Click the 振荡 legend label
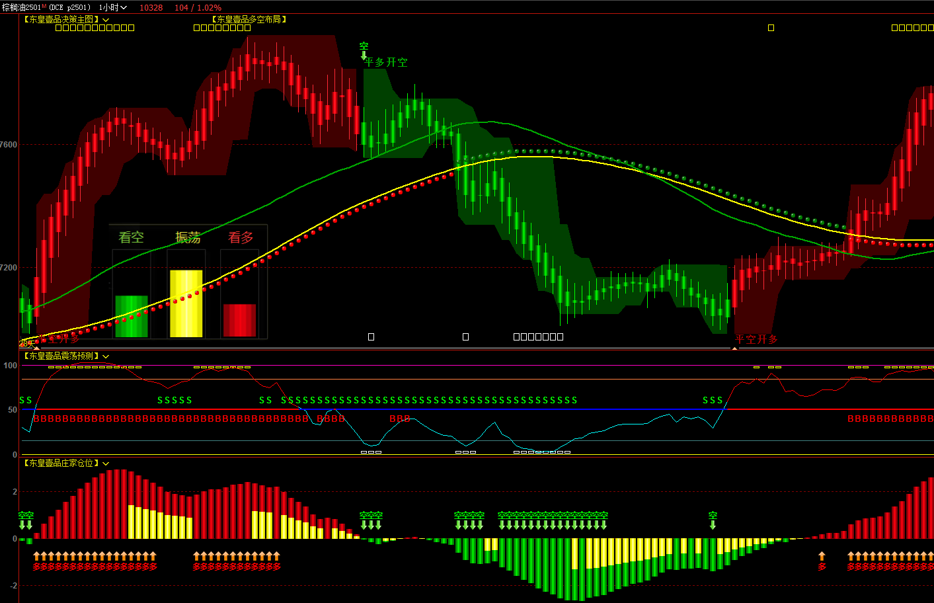934x603 pixels. 188,237
